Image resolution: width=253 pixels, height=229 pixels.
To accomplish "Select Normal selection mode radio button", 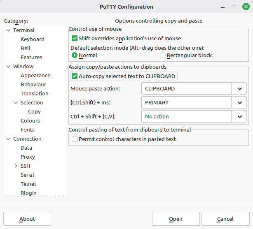I will 75,55.
